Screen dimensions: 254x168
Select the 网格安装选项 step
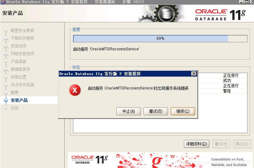point(22,54)
